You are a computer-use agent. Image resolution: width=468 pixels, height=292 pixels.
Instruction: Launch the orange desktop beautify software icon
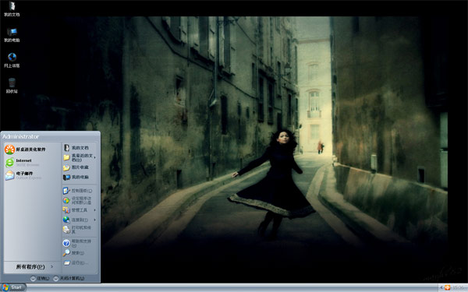[9, 150]
